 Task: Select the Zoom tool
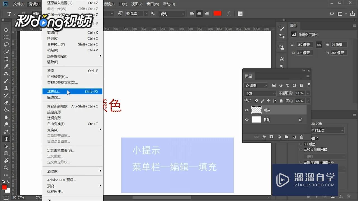click(6, 168)
